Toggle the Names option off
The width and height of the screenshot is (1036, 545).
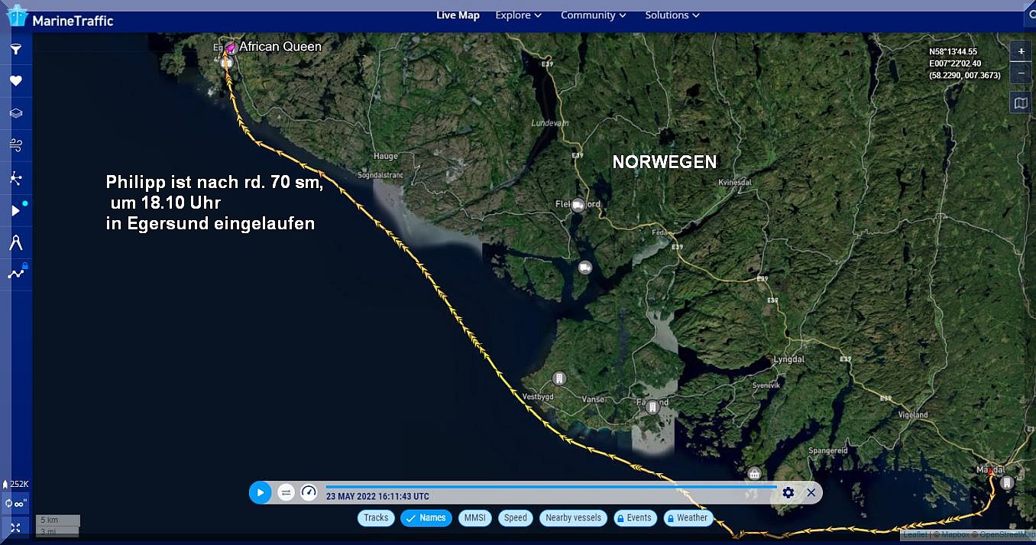tap(426, 517)
